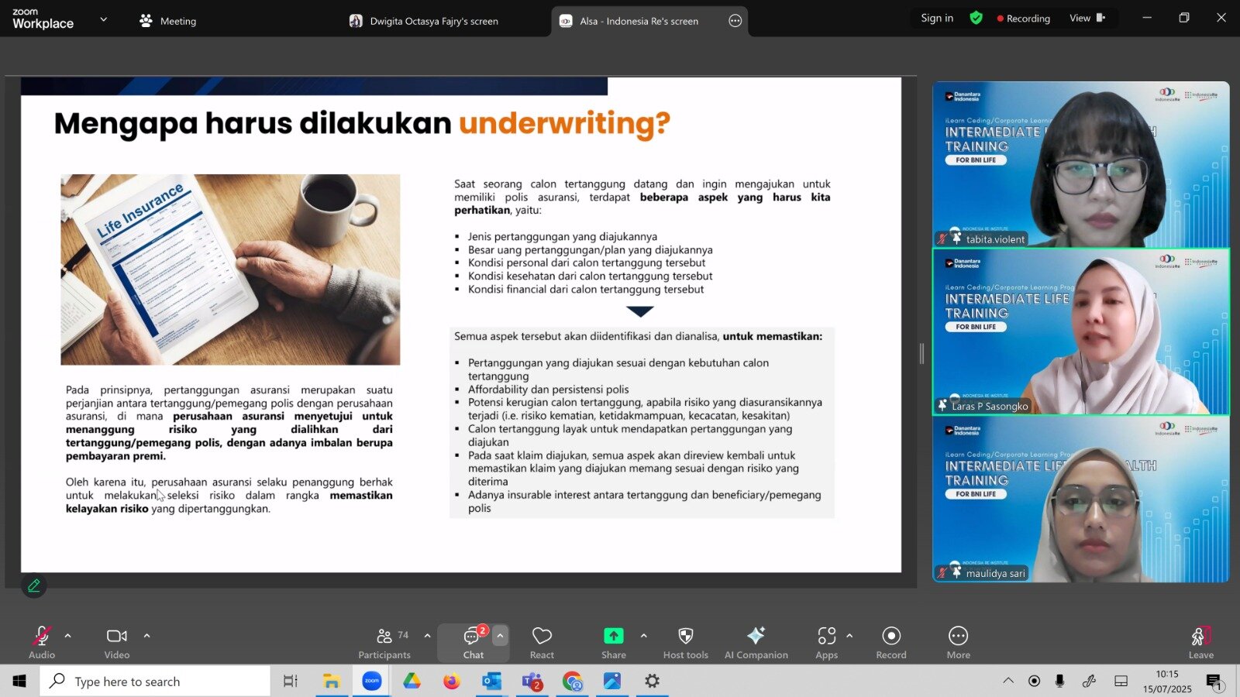Viewport: 1240px width, 697px height.
Task: Open the Participants panel
Action: point(384,643)
